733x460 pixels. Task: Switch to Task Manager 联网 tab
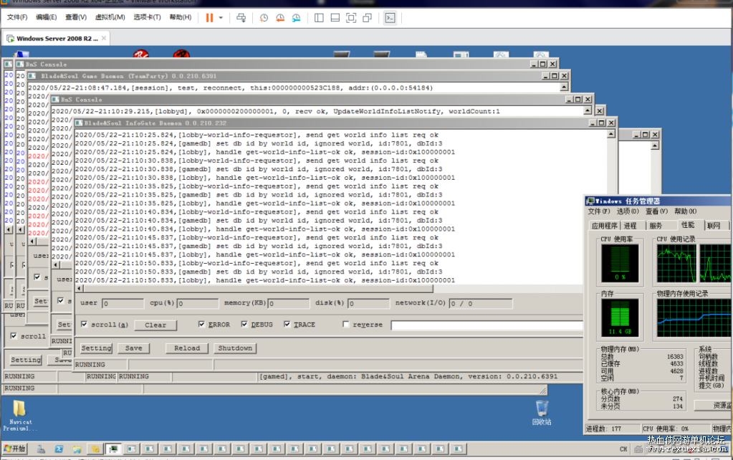point(714,226)
